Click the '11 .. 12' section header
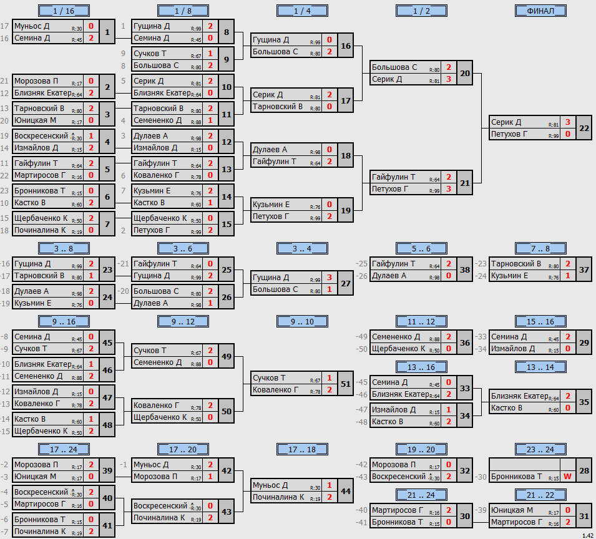The height and width of the screenshot is (539, 596). (x=421, y=321)
